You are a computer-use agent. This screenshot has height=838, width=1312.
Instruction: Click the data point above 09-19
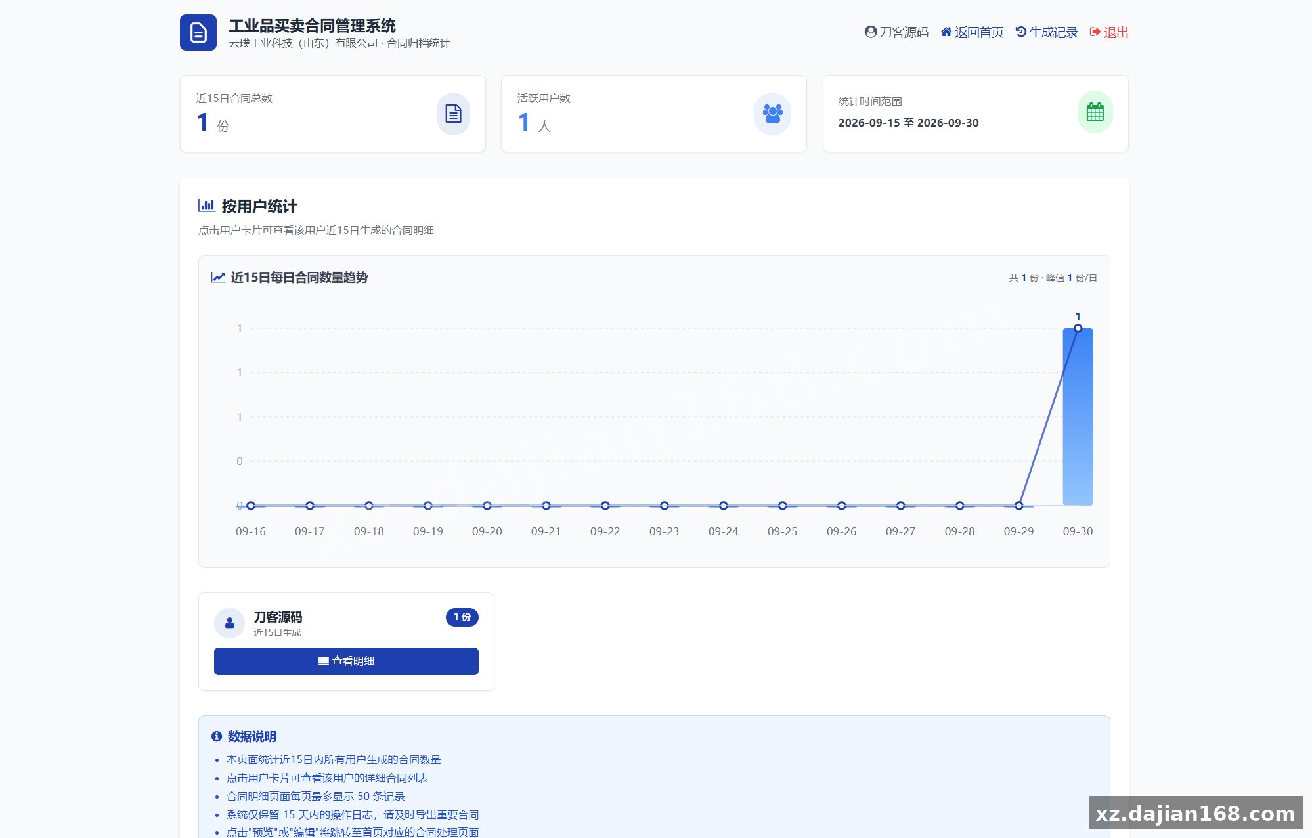coord(428,506)
